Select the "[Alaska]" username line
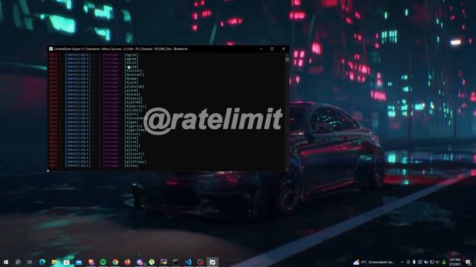 tap(132, 94)
